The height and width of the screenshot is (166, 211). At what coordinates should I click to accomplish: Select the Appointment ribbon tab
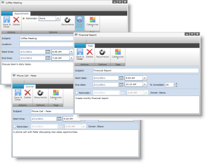coord(22,13)
